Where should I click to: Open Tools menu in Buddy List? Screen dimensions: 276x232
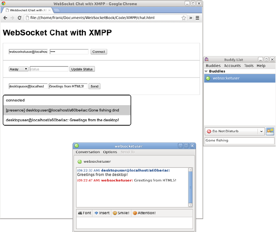click(x=249, y=66)
